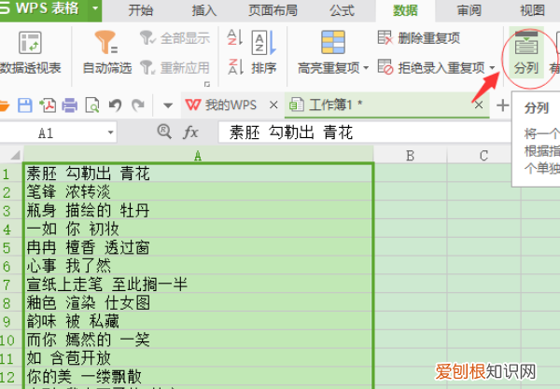560x389 pixels.
Task: Open the 插入 ribbon tab
Action: pyautogui.click(x=203, y=10)
